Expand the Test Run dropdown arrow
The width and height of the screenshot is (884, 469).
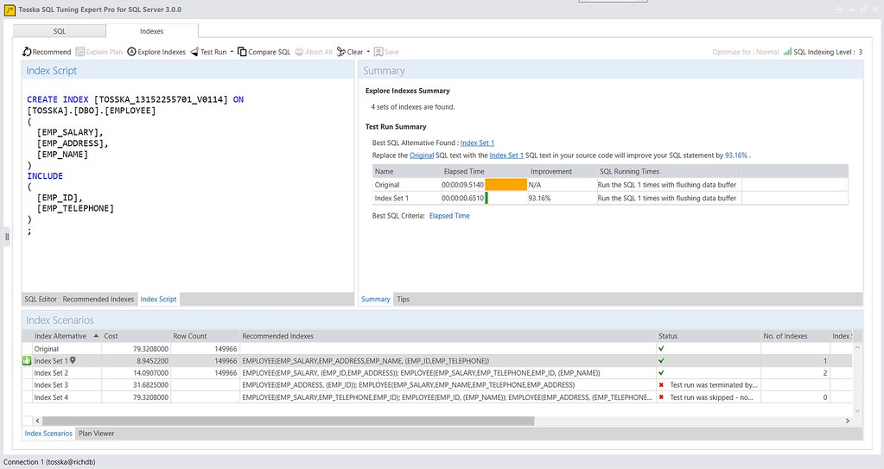[232, 52]
